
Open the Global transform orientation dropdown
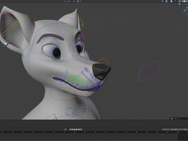coord(68,1)
